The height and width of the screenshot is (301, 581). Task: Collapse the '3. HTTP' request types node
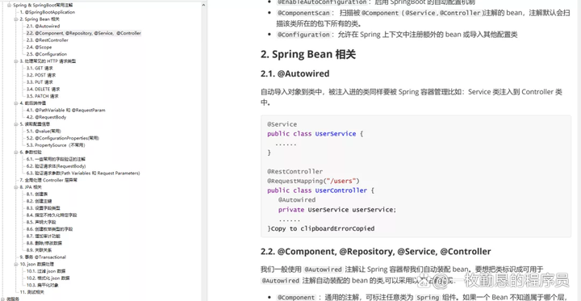16,61
